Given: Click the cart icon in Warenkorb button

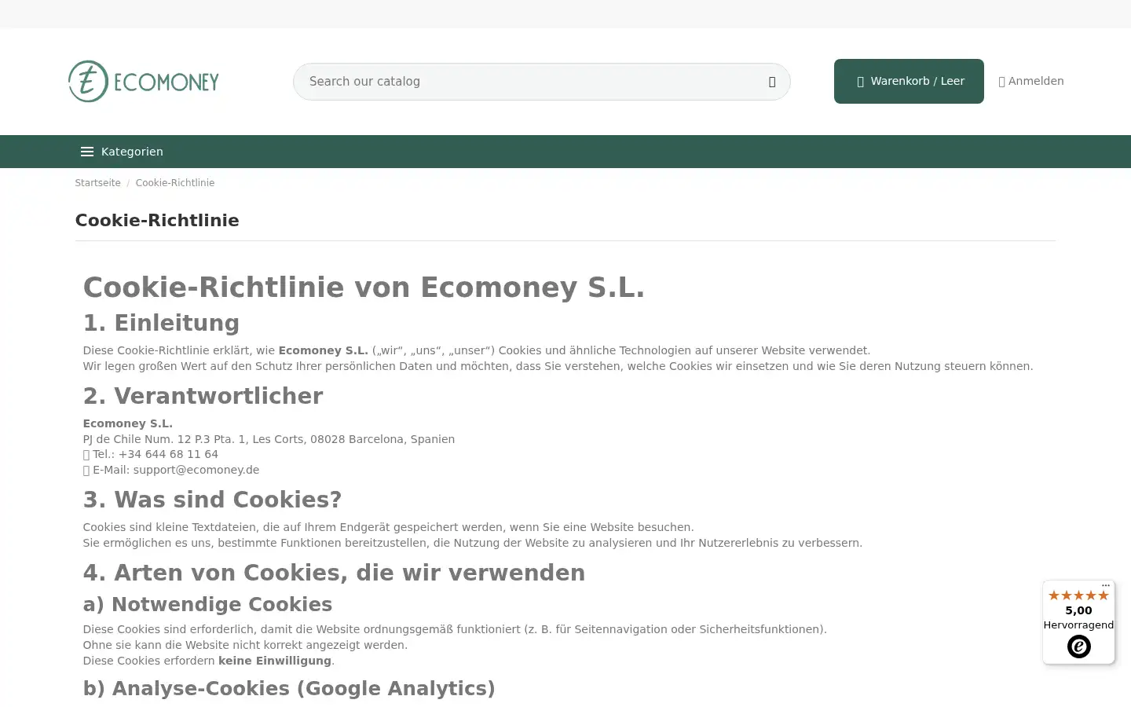Looking at the screenshot, I should pos(860,82).
